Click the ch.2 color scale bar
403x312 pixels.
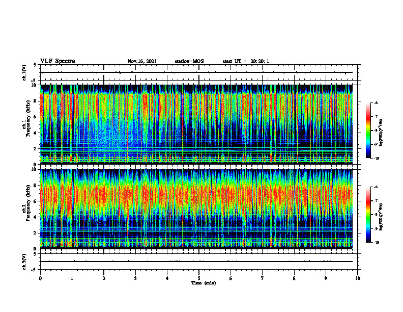click(x=368, y=215)
